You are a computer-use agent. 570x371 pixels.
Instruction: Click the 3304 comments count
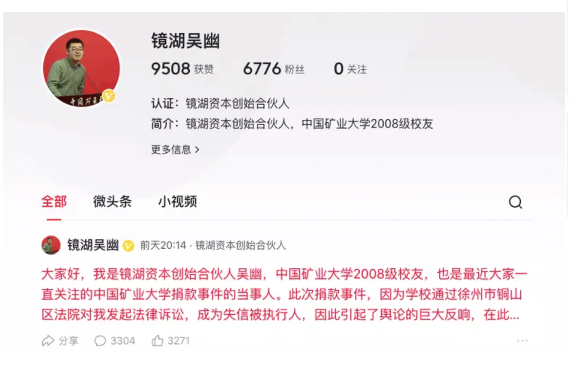click(x=123, y=341)
